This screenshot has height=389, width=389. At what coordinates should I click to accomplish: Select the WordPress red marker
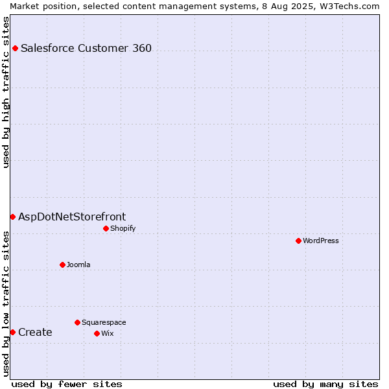[298, 241]
